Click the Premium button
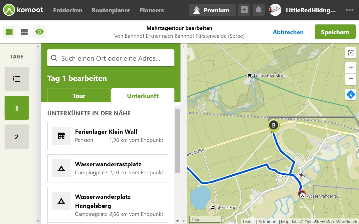The height and width of the screenshot is (224, 359). coord(212,10)
